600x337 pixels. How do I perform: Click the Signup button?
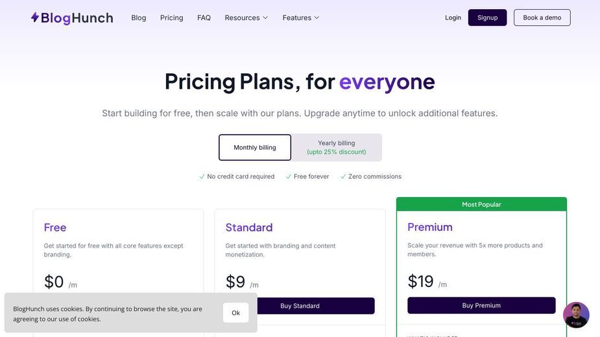(488, 17)
